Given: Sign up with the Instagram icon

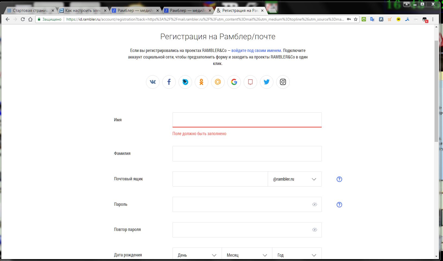Looking at the screenshot, I should 283,82.
